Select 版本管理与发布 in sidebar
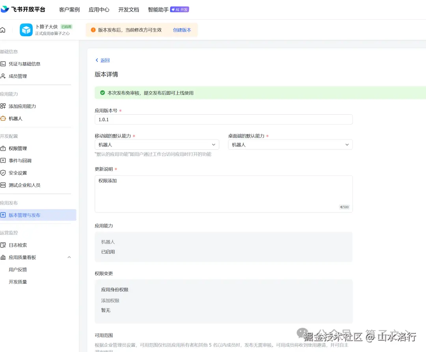 pos(38,215)
